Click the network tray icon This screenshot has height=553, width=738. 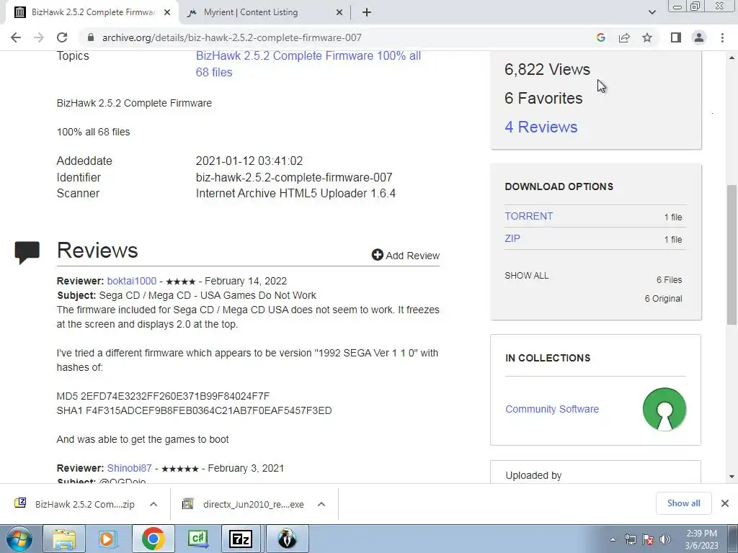pos(630,539)
